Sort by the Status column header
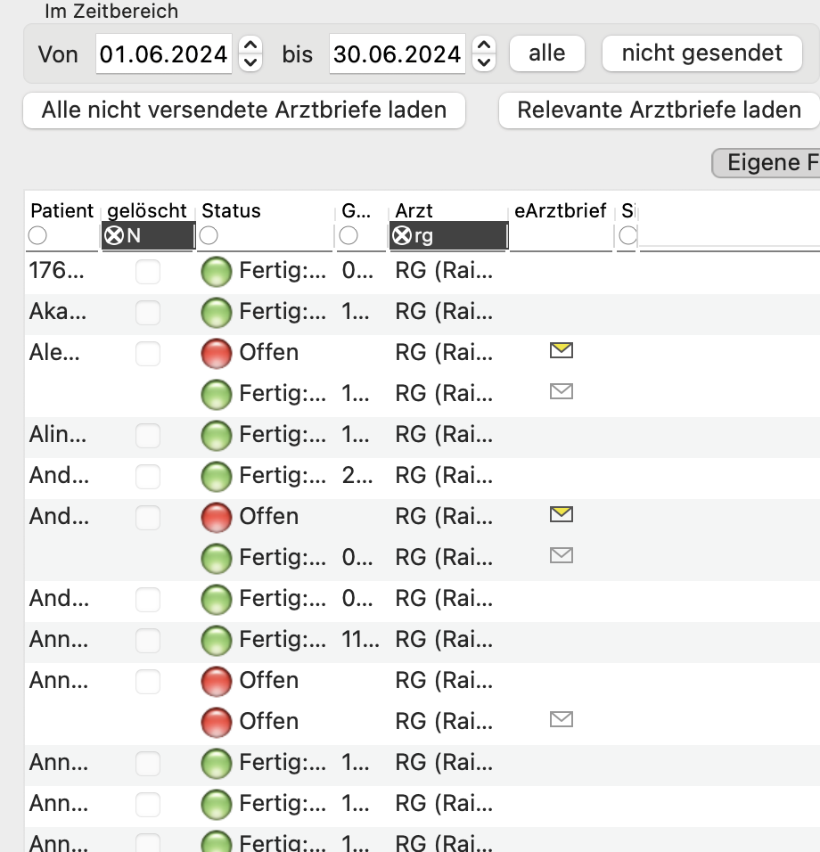Viewport: 820px width, 852px height. coord(231,211)
